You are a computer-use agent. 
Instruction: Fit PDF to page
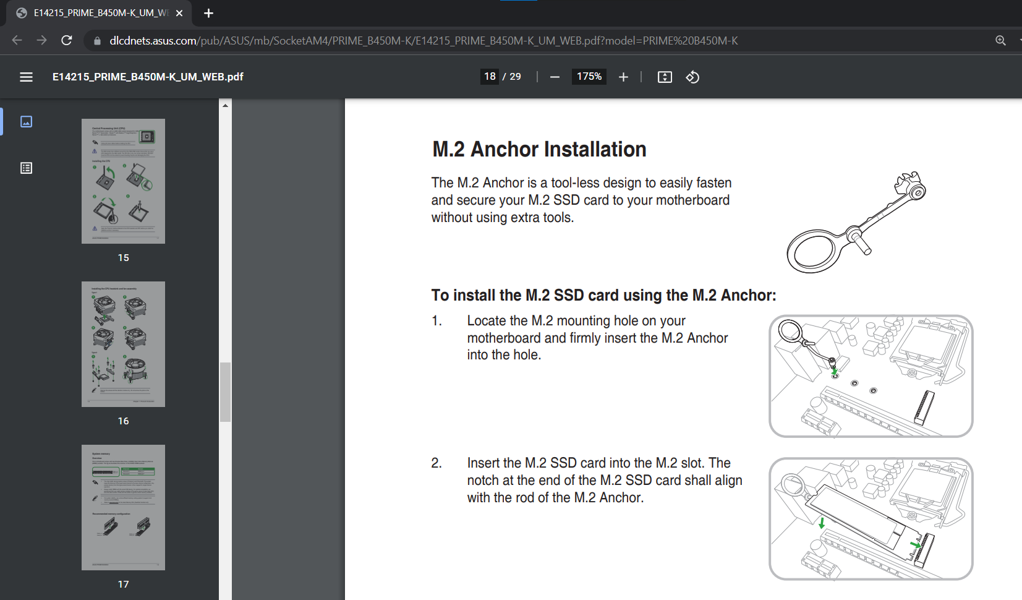665,77
